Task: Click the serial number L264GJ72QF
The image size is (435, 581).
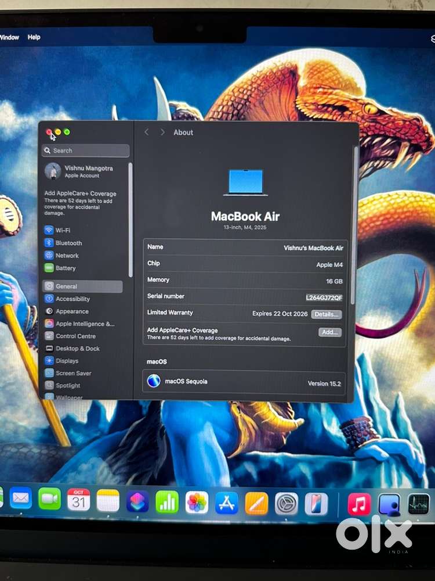Action: tap(324, 297)
